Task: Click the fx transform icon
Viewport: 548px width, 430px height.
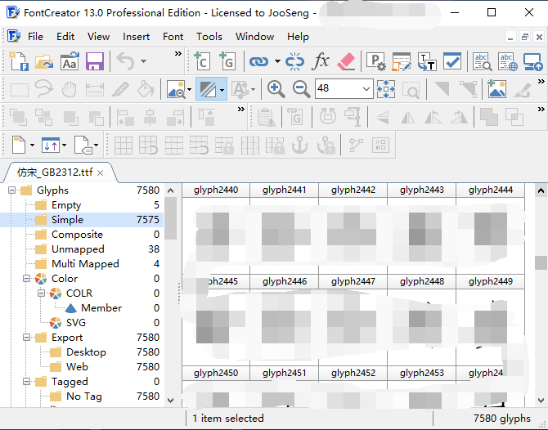Action: 321,61
